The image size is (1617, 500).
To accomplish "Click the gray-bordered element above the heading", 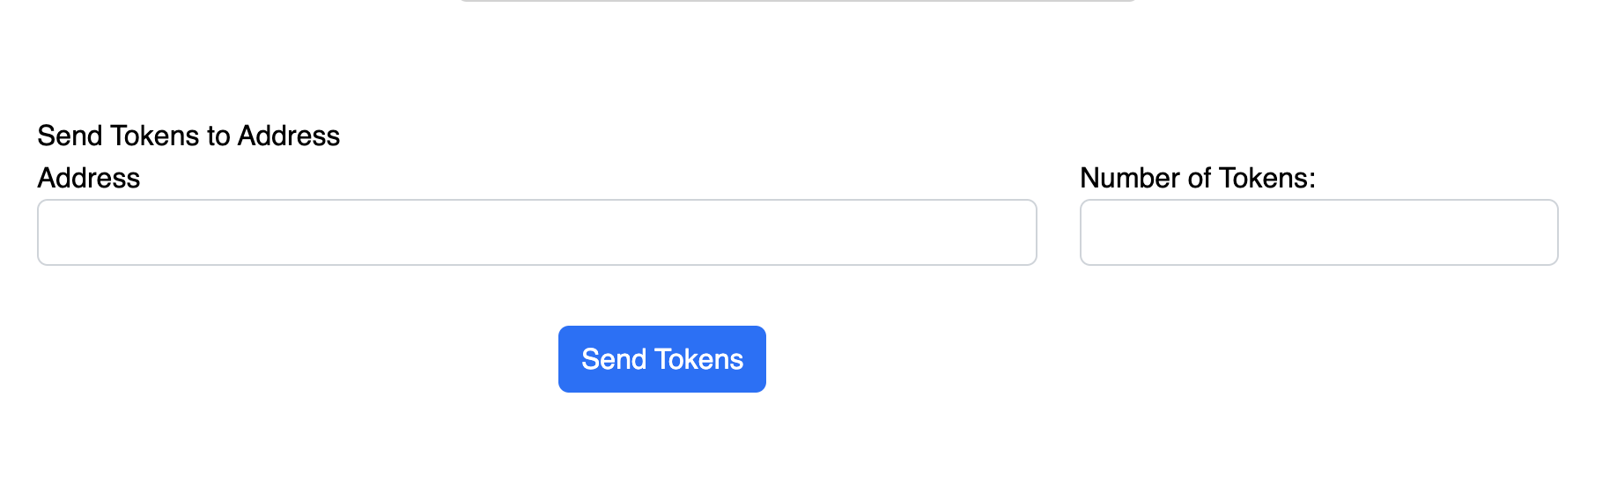I will [797, 1].
